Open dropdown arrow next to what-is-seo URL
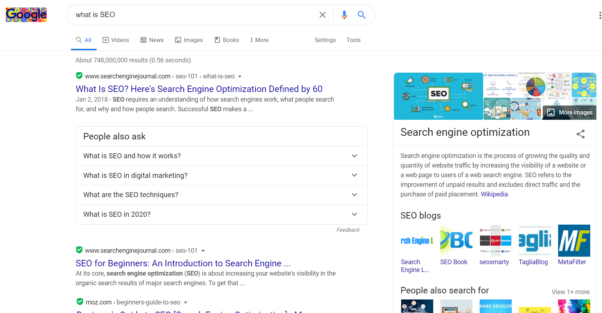The height and width of the screenshot is (313, 602). point(240,77)
